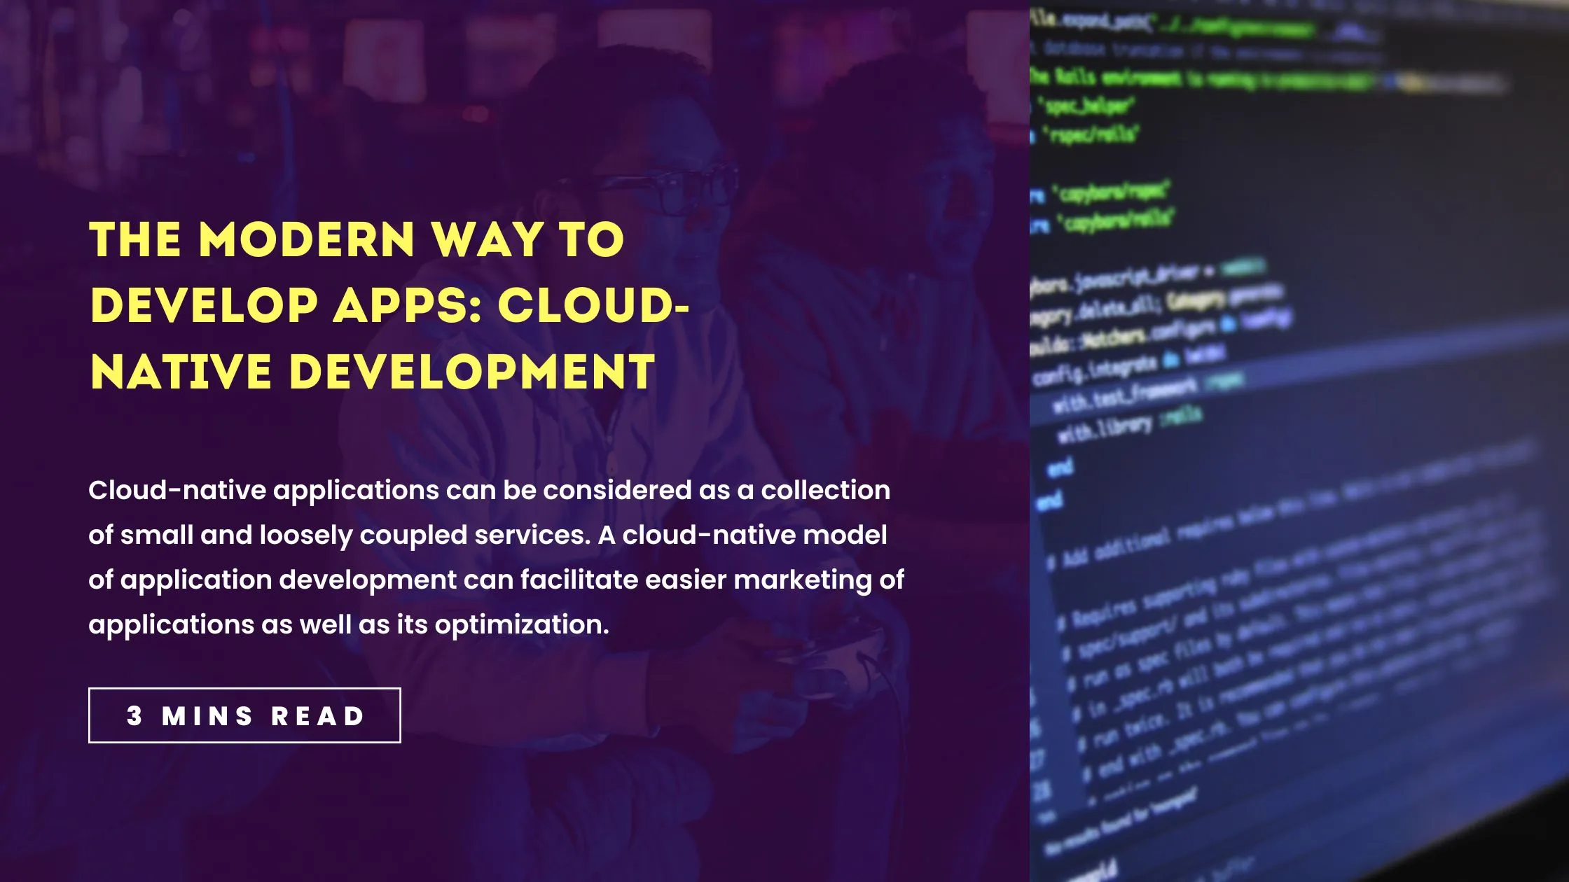Click the 3 MINS READ button
Screen dimensions: 1569x882
click(244, 715)
